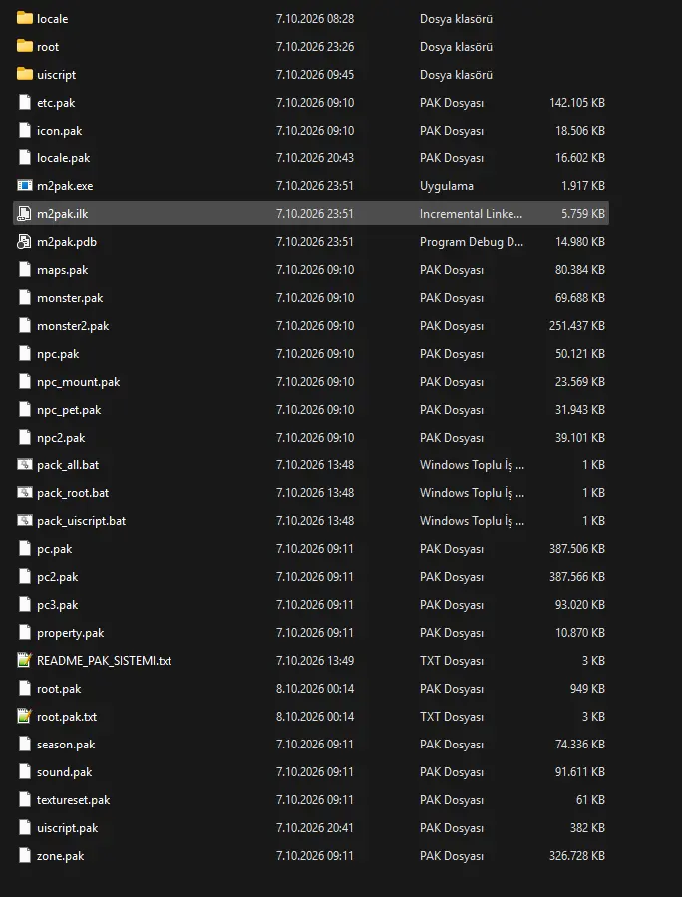The image size is (682, 897).
Task: Click the npc_mount.pak file icon
Action: coord(25,382)
